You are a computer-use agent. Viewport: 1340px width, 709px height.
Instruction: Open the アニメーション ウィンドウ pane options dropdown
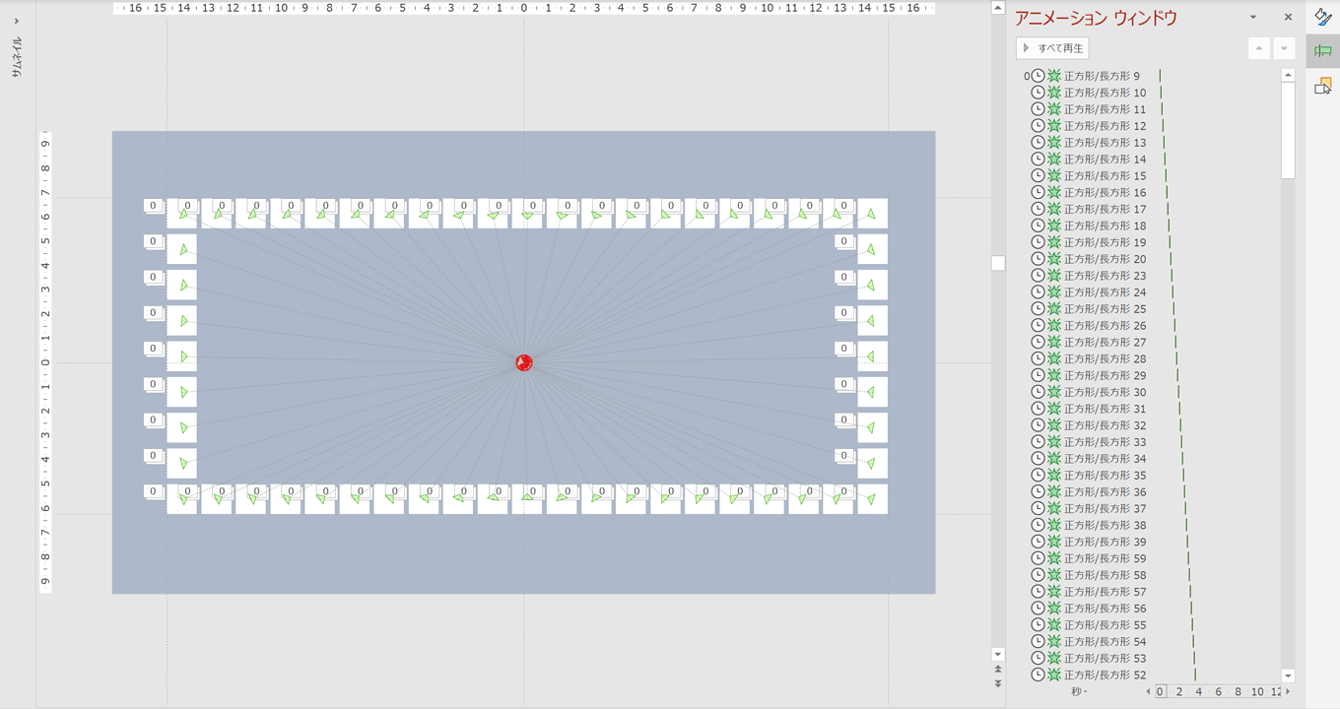coord(1253,18)
